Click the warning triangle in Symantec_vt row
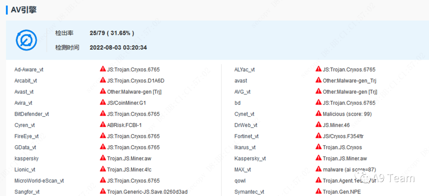The height and width of the screenshot is (196, 429). tap(319, 191)
